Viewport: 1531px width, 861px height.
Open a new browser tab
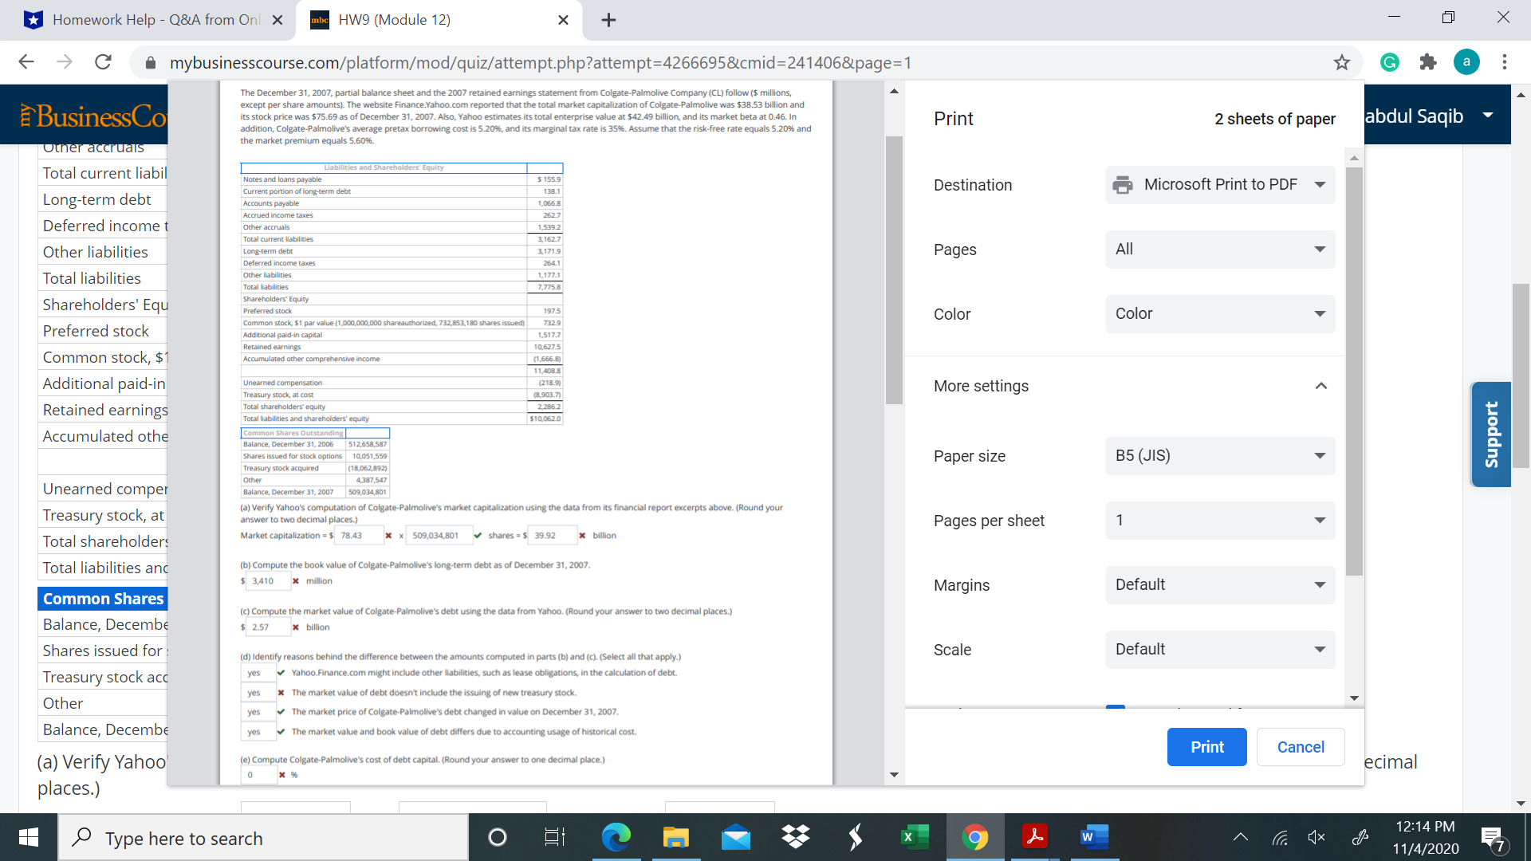(608, 20)
